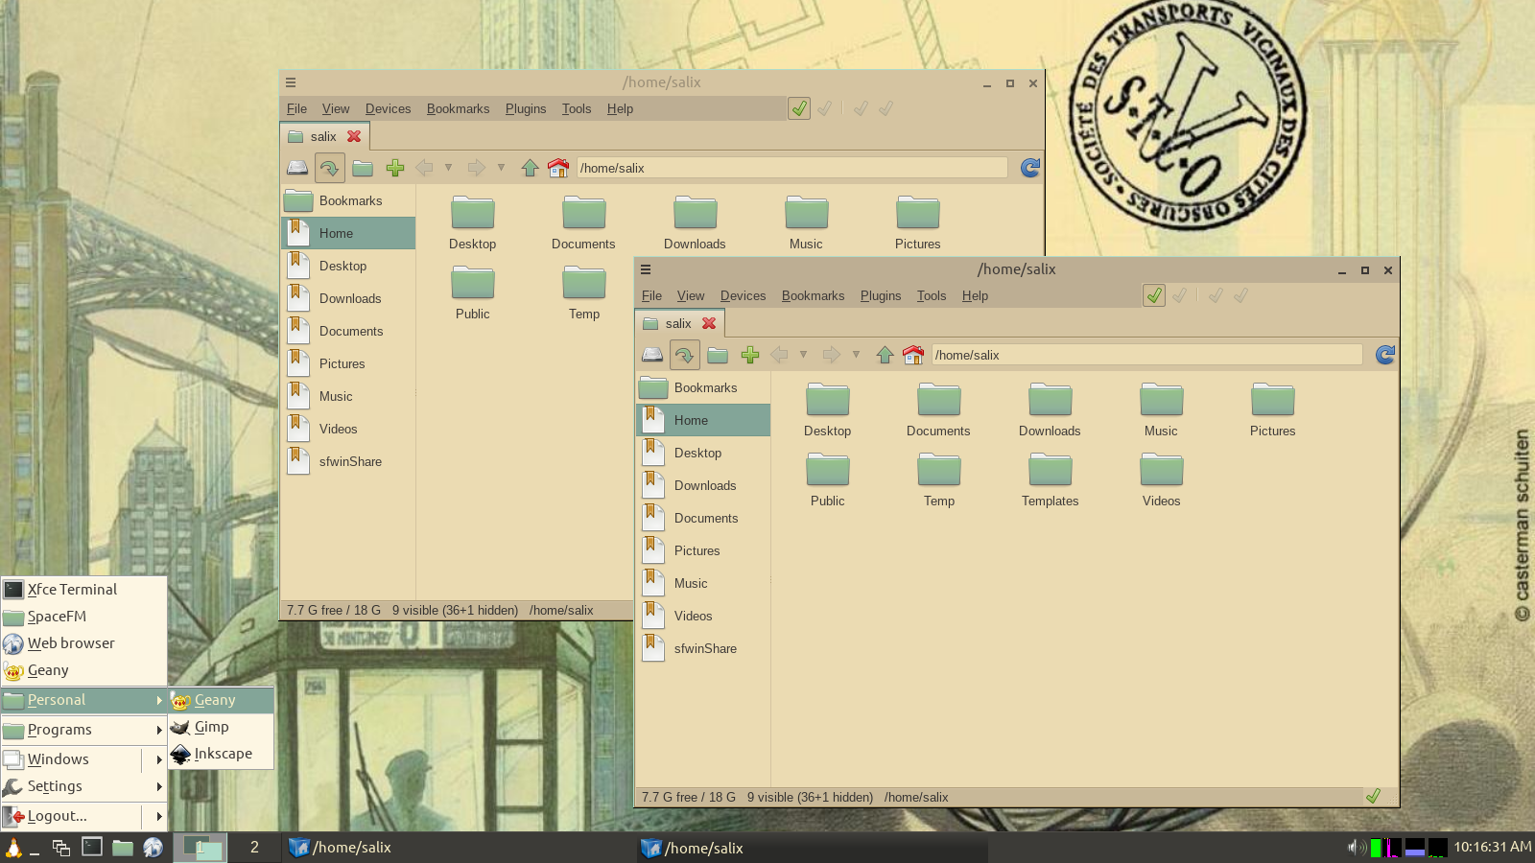Expand Programs submenu in start menu
Screen dimensions: 1535x863
point(83,730)
